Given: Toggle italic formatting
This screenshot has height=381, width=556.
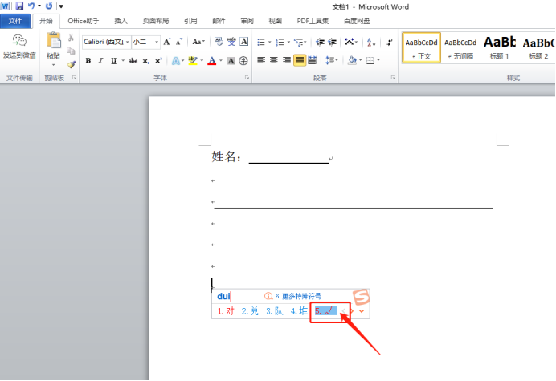Looking at the screenshot, I should click(100, 61).
